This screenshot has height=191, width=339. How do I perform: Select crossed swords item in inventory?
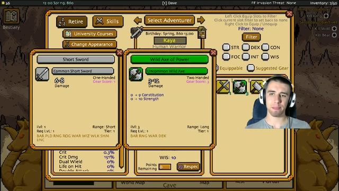click(x=223, y=87)
